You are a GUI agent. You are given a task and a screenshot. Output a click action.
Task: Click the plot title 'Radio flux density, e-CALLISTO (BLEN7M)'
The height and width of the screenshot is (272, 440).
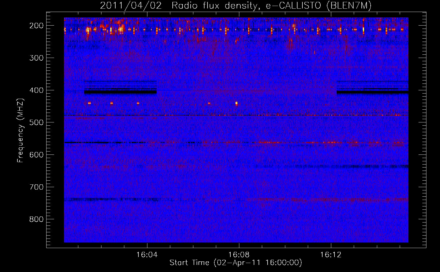point(271,6)
